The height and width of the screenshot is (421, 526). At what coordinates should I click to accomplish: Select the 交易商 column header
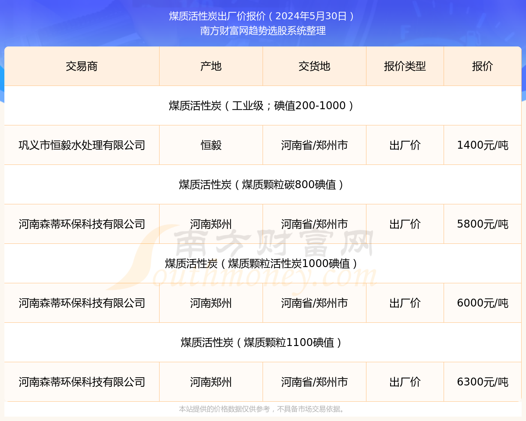coord(82,66)
